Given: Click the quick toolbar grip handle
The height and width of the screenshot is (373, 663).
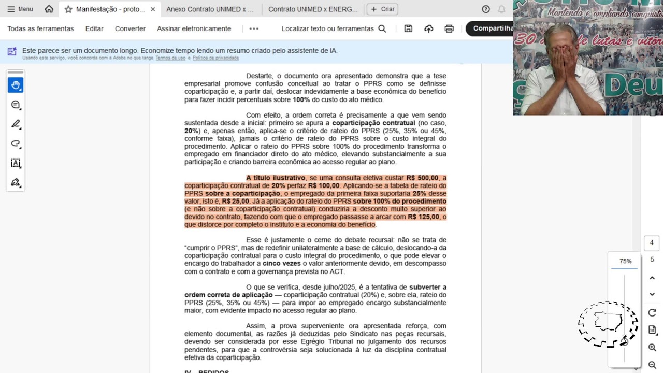Looking at the screenshot, I should coord(16,73).
